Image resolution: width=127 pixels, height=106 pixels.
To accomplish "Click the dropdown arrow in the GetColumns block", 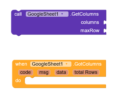I will [62, 14].
